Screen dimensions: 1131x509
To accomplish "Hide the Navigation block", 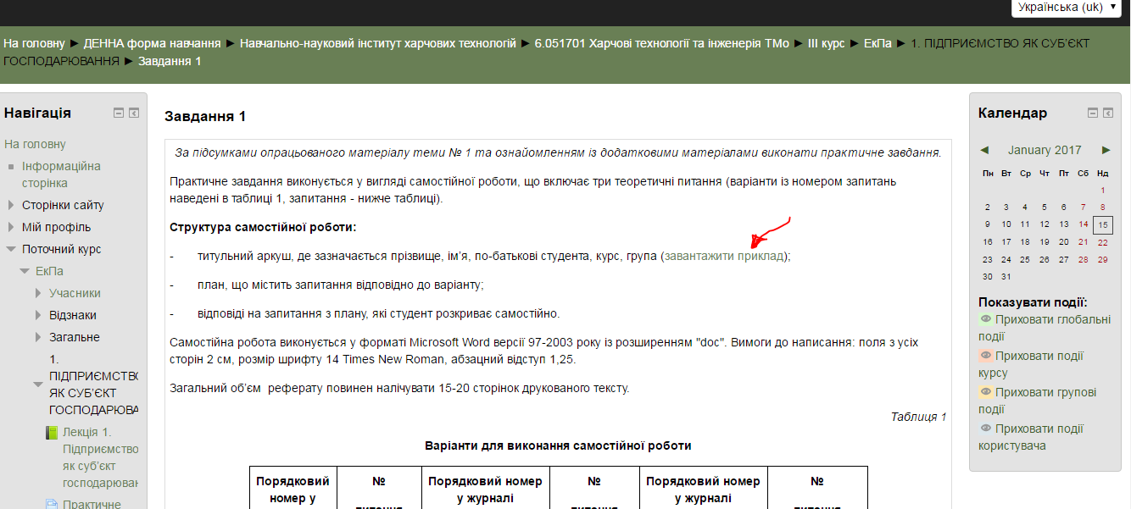I will [119, 113].
